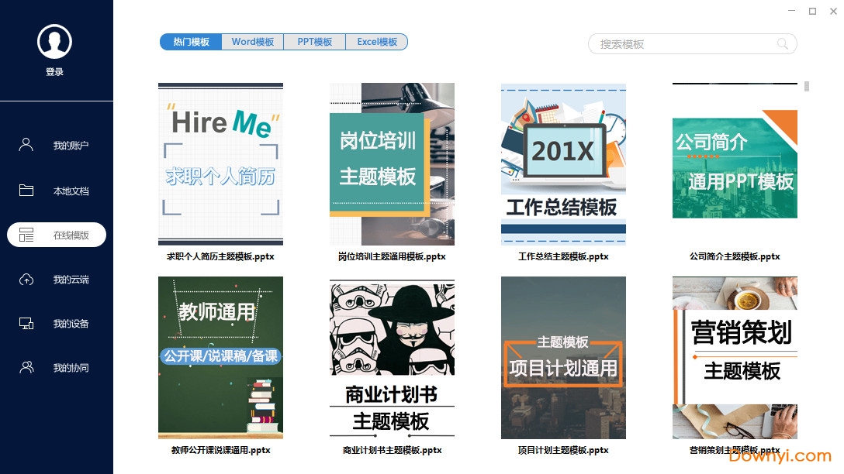
Task: Open the Excel模板 tab
Action: [376, 42]
